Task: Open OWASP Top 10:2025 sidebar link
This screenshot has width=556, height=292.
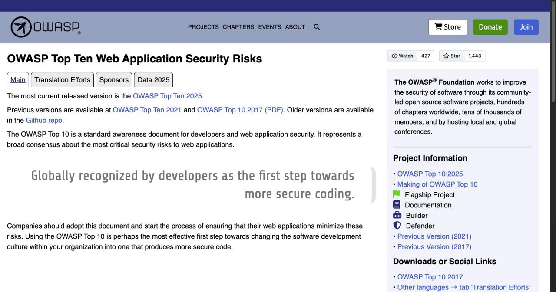Action: click(x=430, y=174)
